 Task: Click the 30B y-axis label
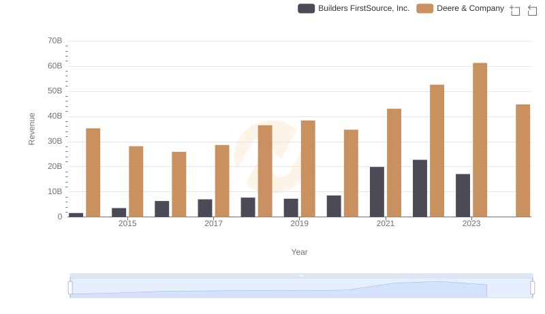click(x=55, y=142)
